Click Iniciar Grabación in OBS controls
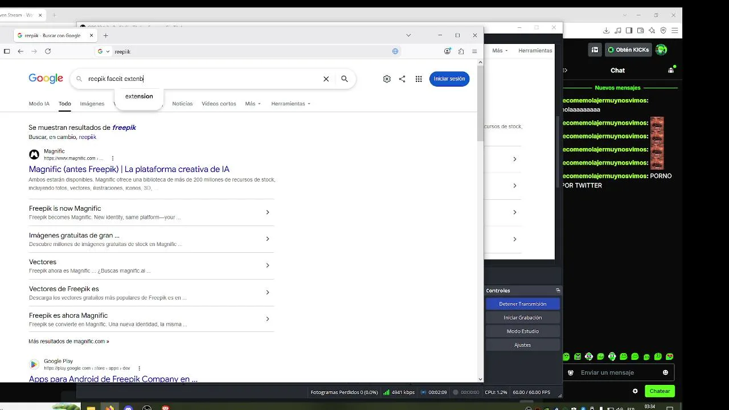This screenshot has height=410, width=729. click(523, 318)
